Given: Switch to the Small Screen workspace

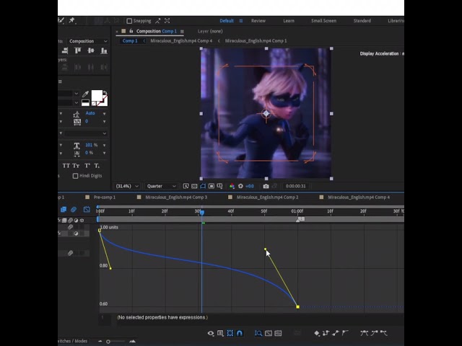Looking at the screenshot, I should pyautogui.click(x=323, y=21).
